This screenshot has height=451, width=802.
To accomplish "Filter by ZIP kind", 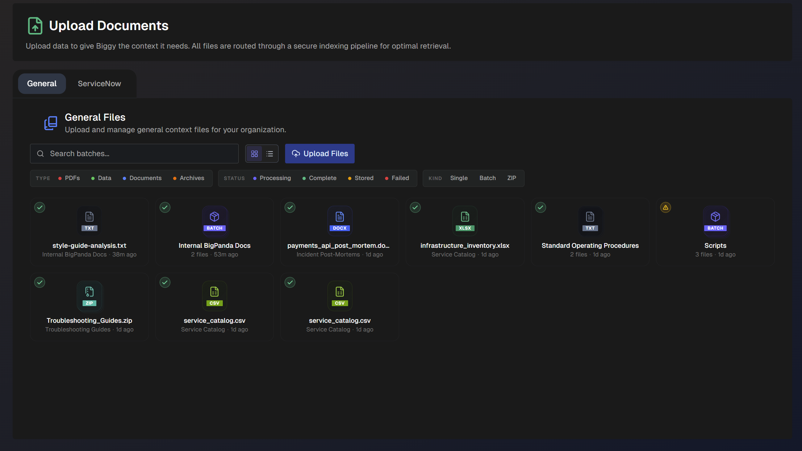I will pos(511,178).
